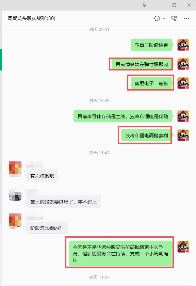Screen dimensions: 196x286
Task: Open the three-dot more options menu
Action: tap(186, 18)
